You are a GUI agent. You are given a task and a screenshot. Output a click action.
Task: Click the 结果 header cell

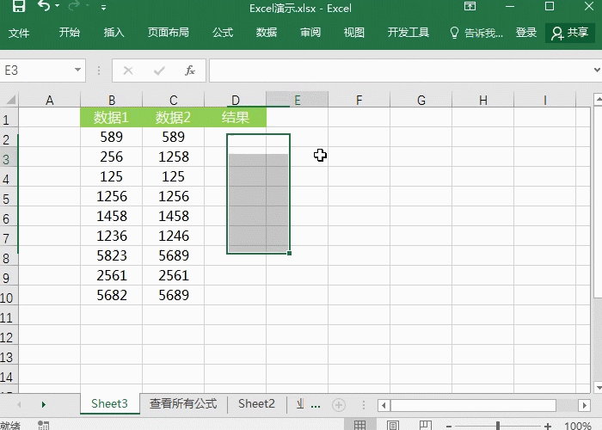235,117
